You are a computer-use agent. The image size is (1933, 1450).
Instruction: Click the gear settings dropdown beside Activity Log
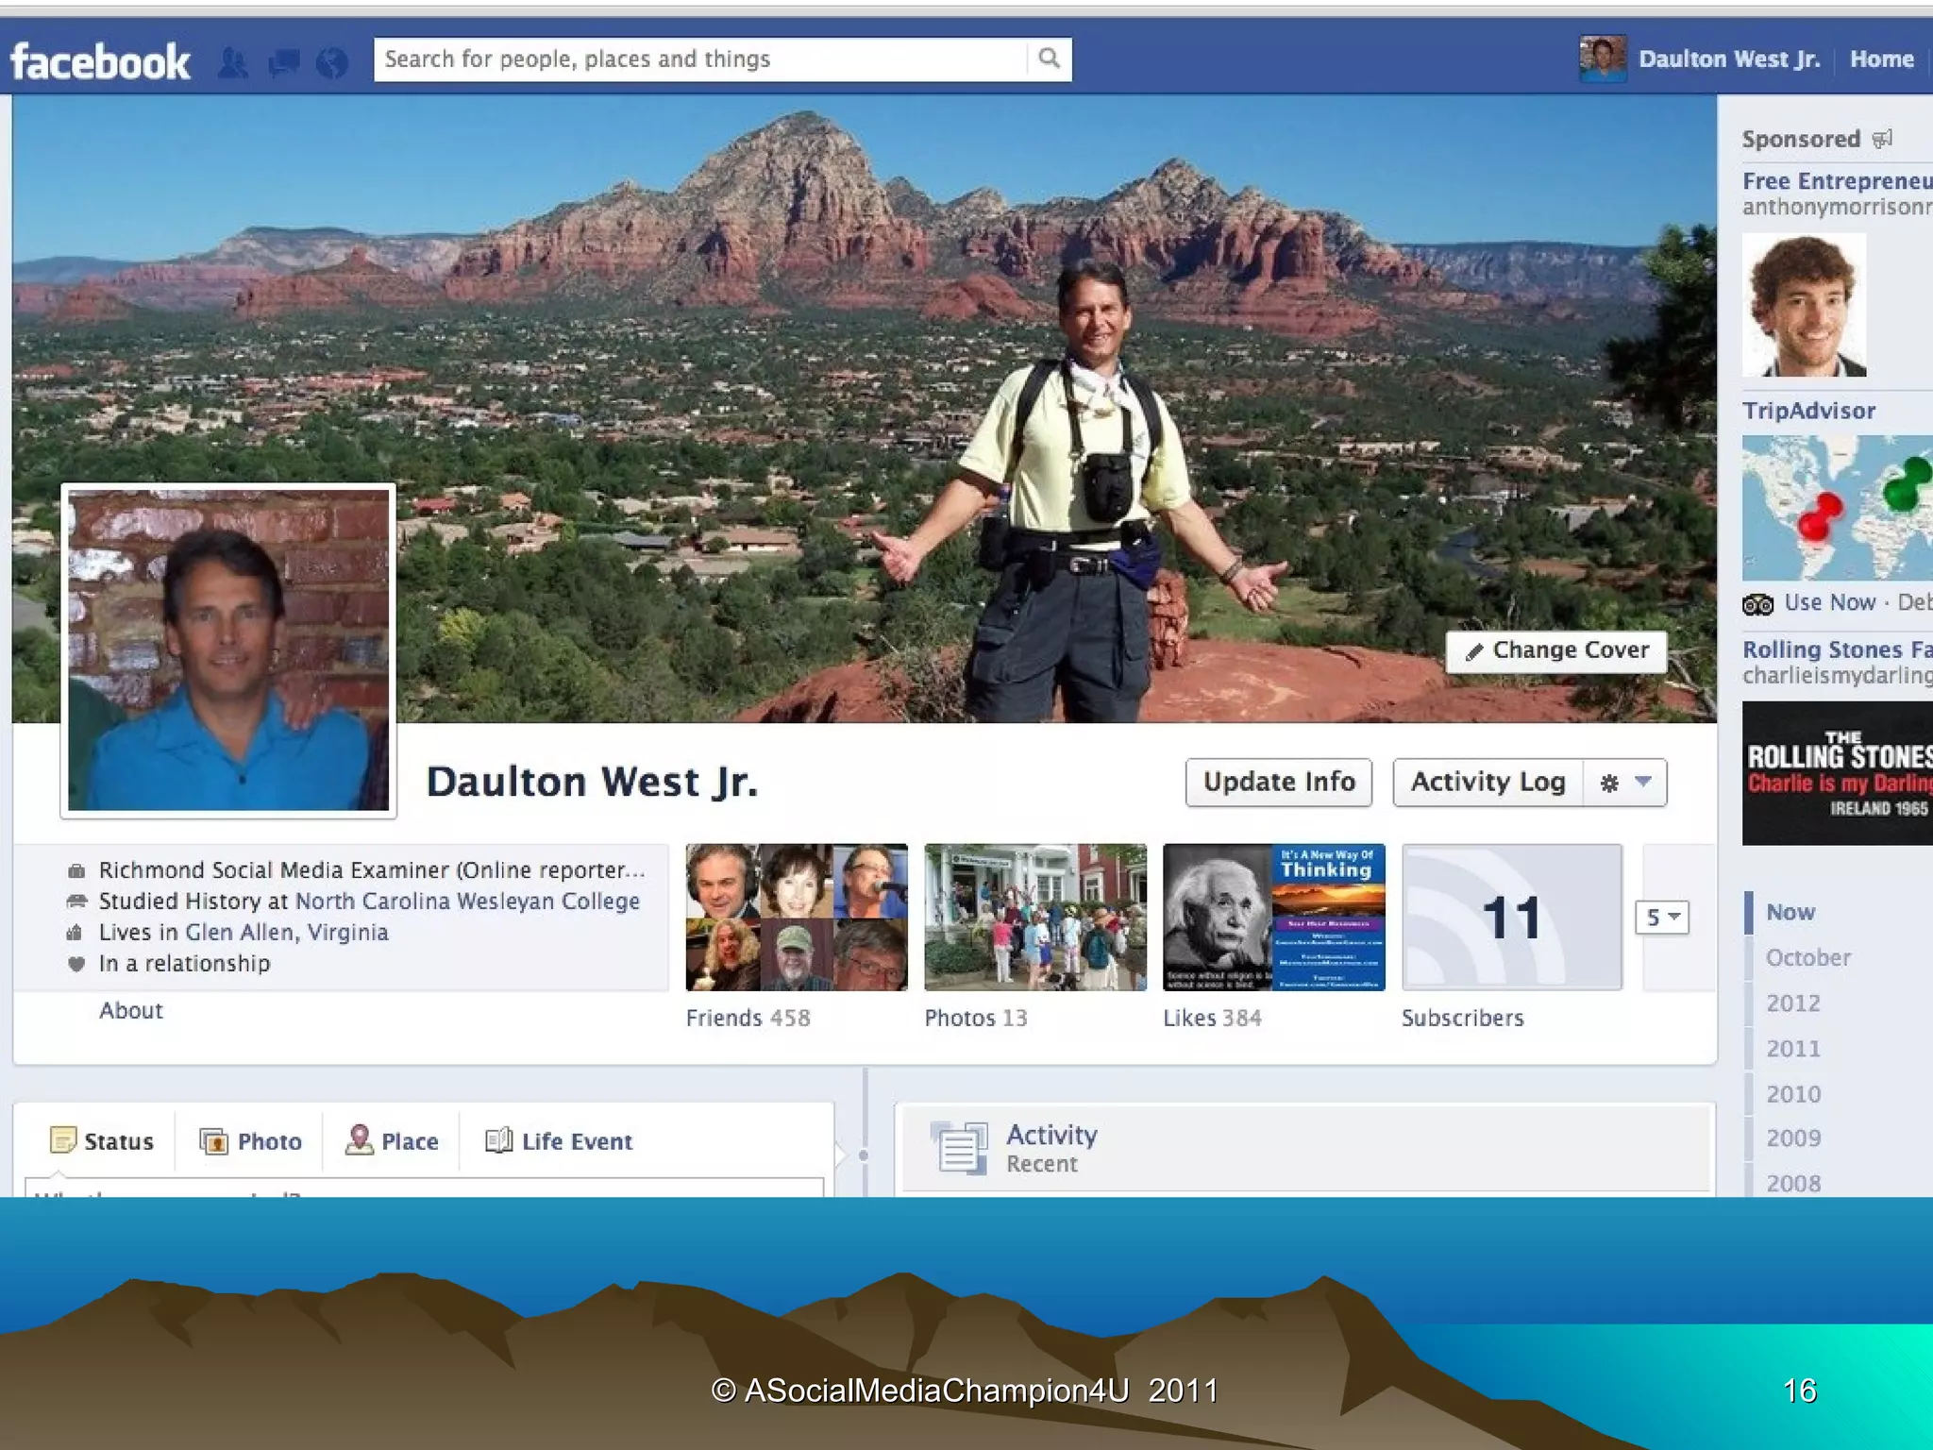[x=1624, y=783]
